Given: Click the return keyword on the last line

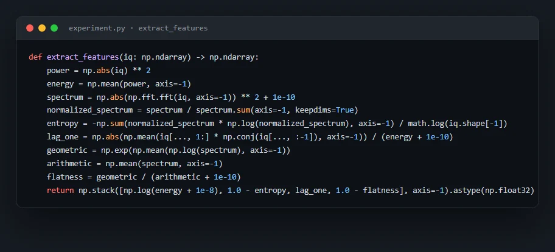Looking at the screenshot, I should 60,191.
